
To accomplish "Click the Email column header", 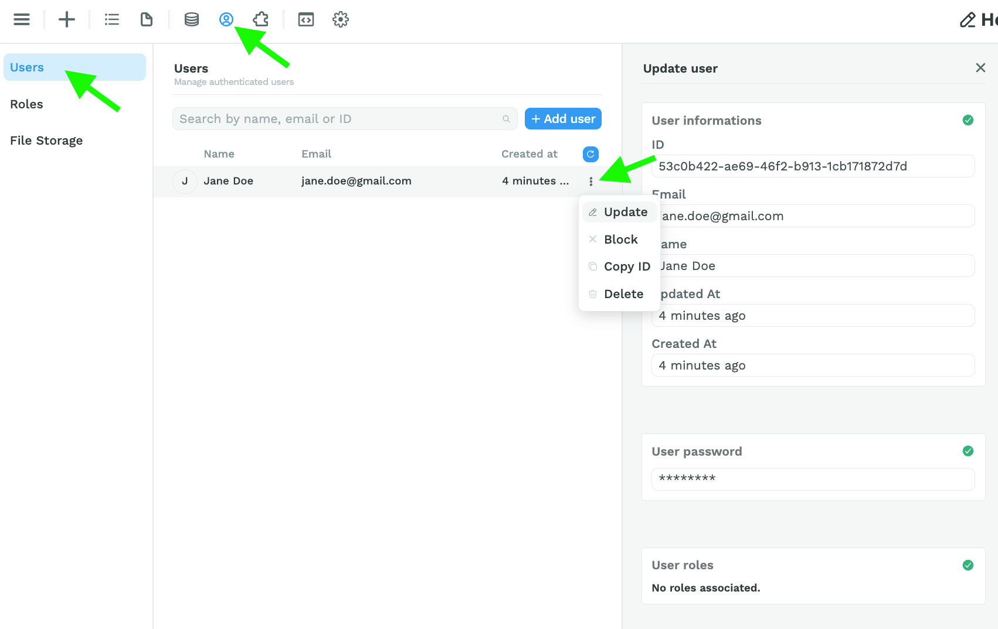I will [316, 154].
